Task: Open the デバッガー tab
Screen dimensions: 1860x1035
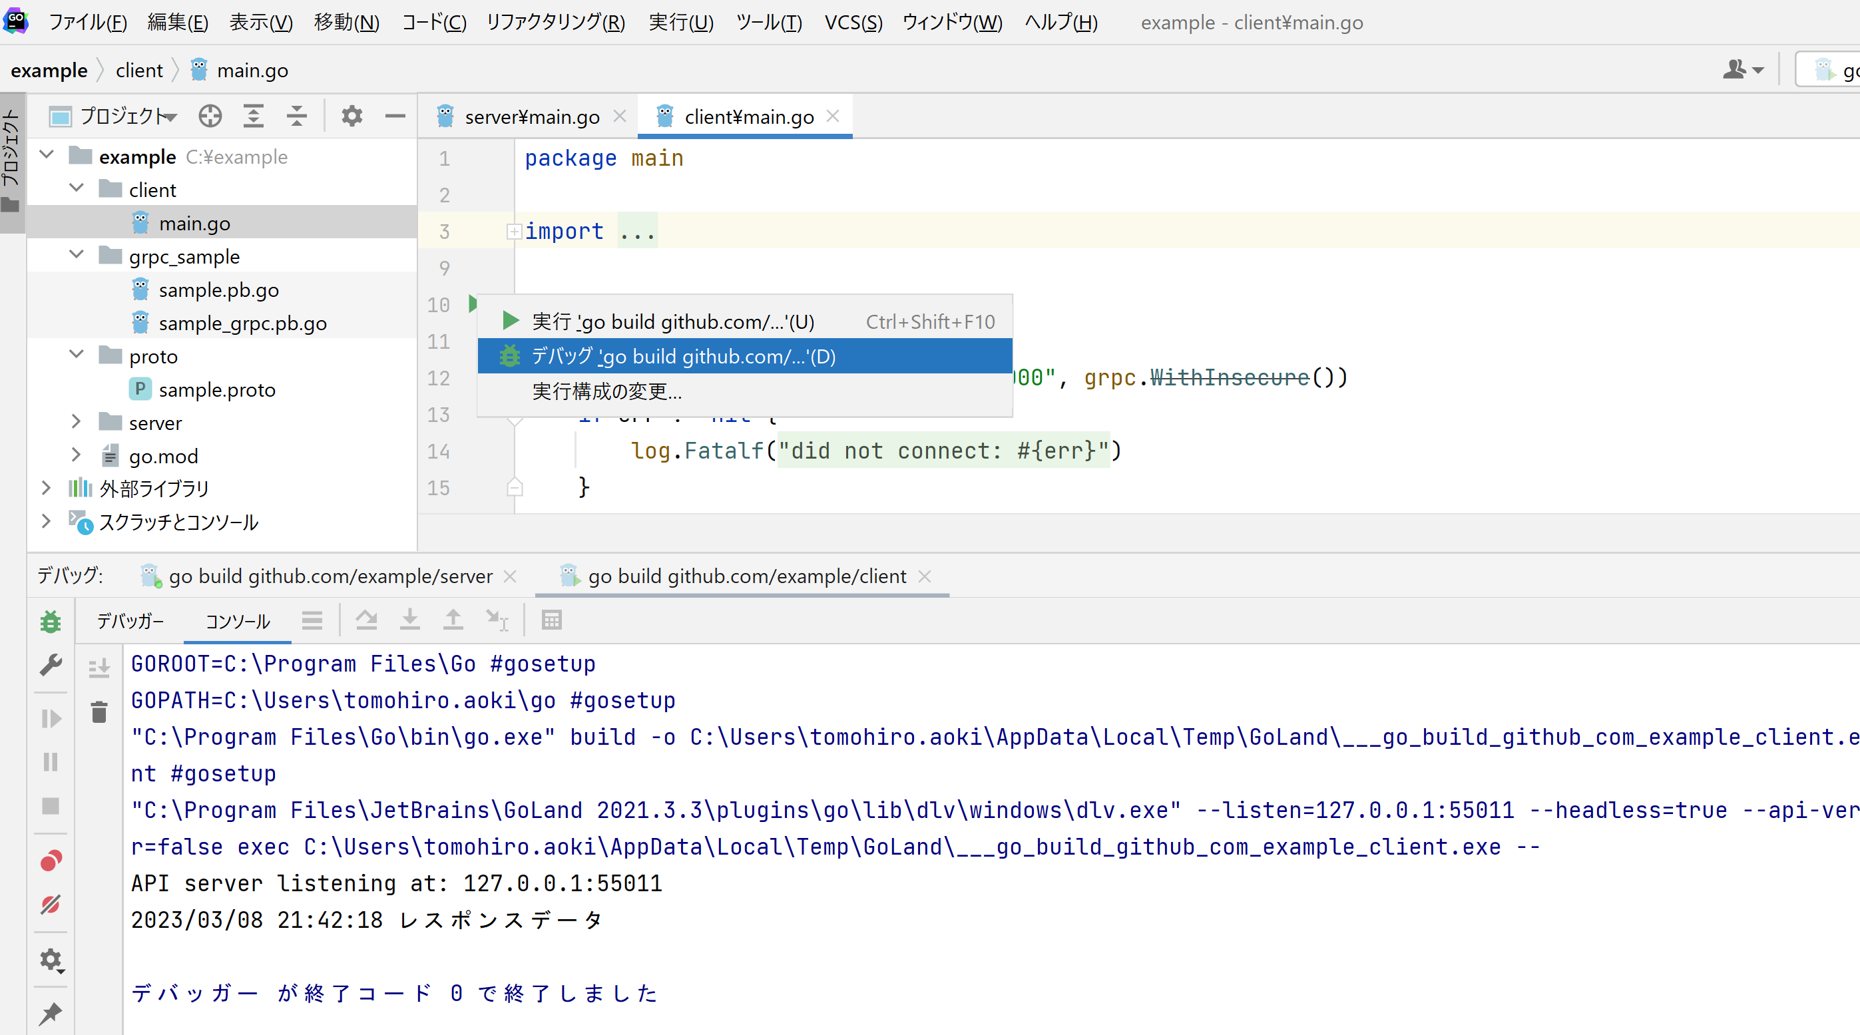Action: point(130,621)
